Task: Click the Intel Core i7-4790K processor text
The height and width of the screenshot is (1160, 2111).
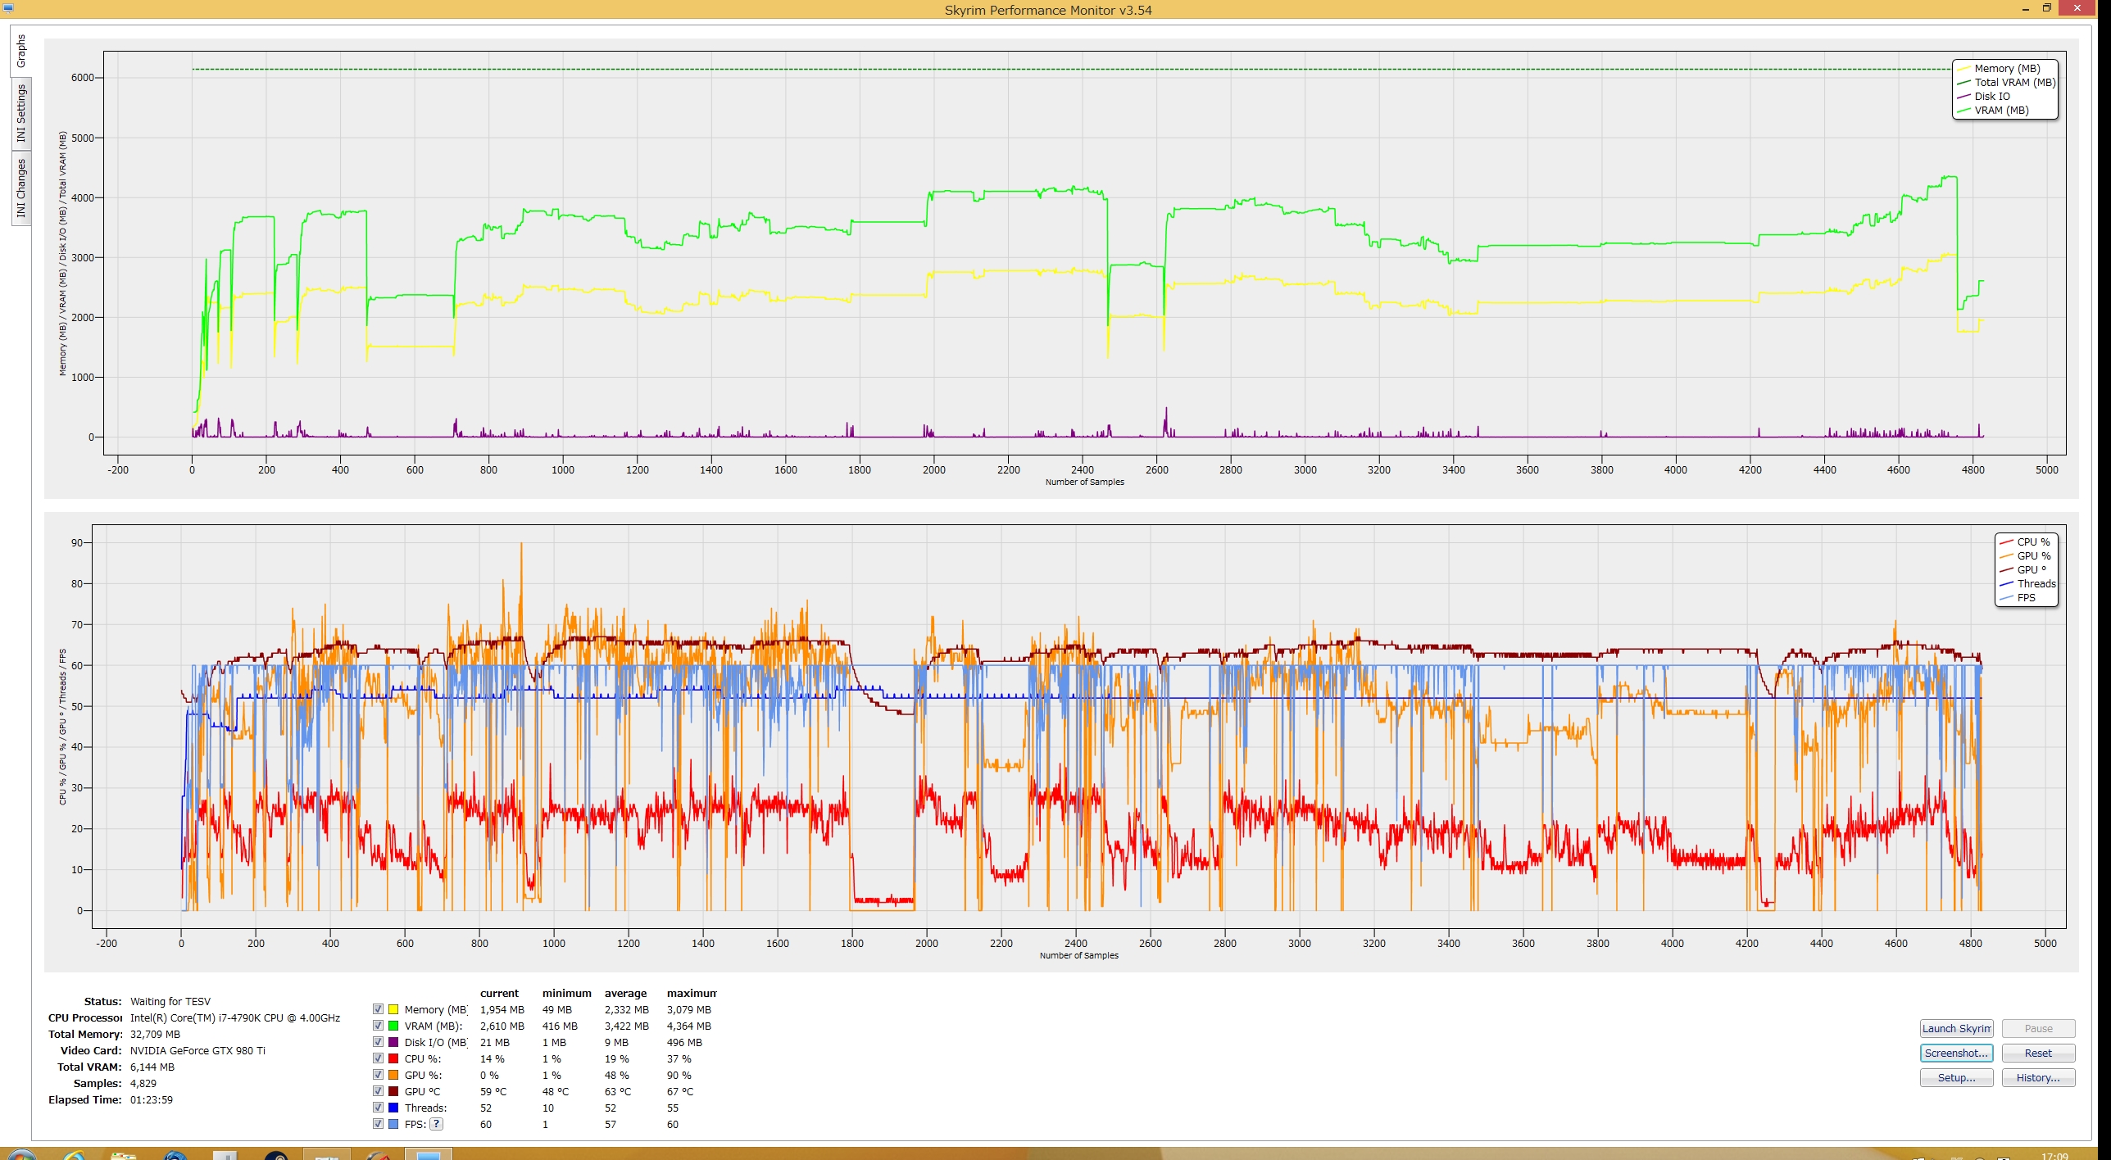Action: coord(235,1017)
